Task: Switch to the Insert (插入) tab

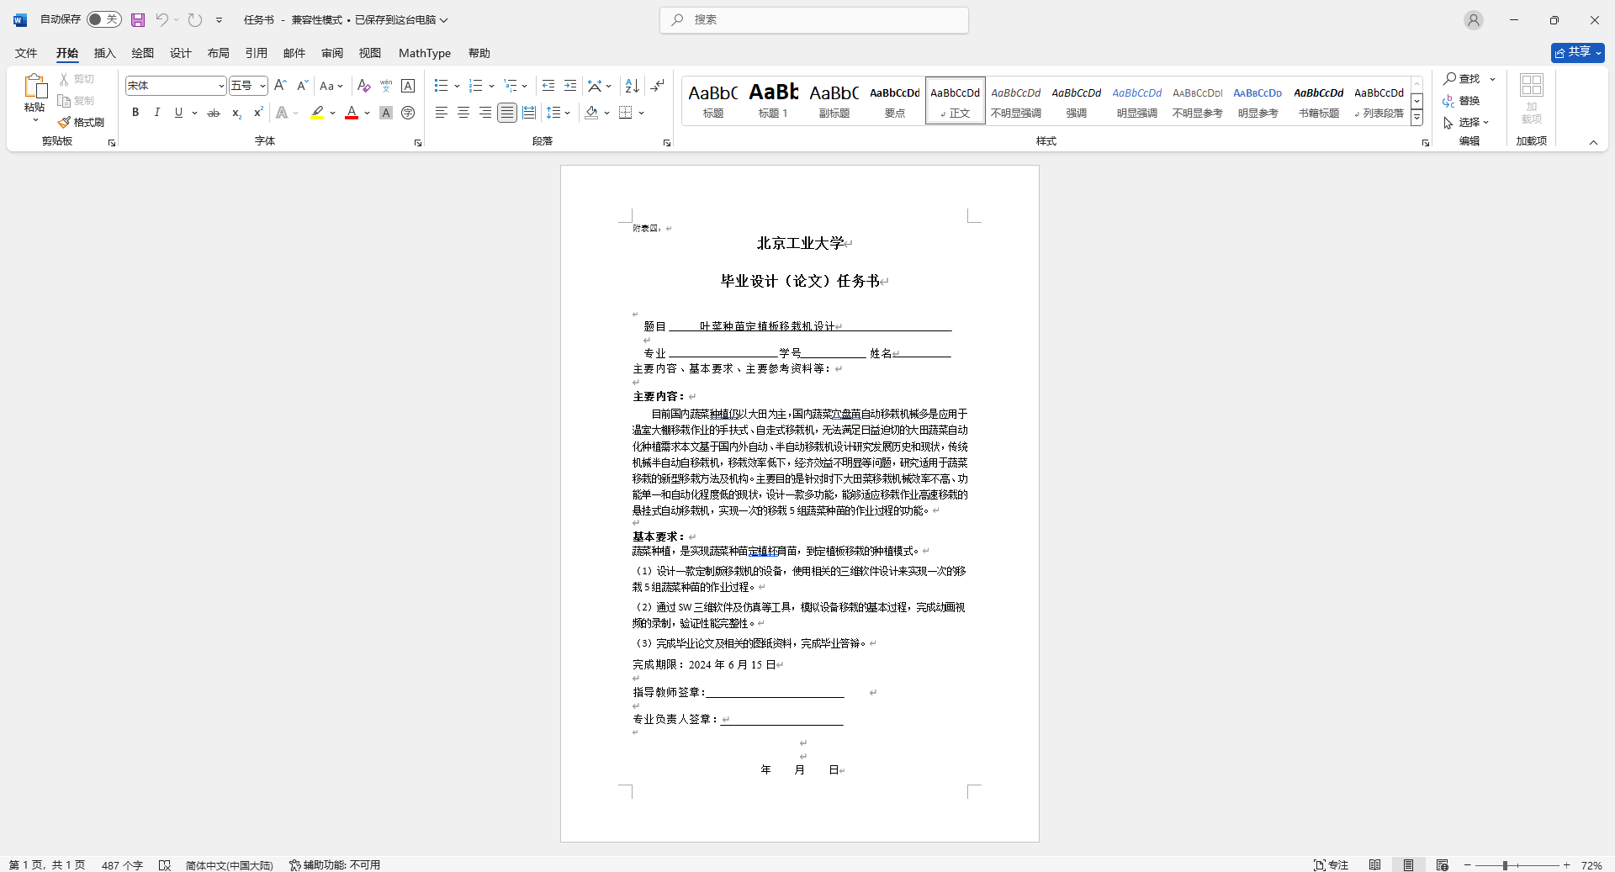Action: [x=104, y=53]
